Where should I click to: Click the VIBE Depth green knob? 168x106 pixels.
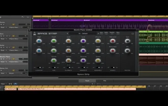[x=54, y=41]
